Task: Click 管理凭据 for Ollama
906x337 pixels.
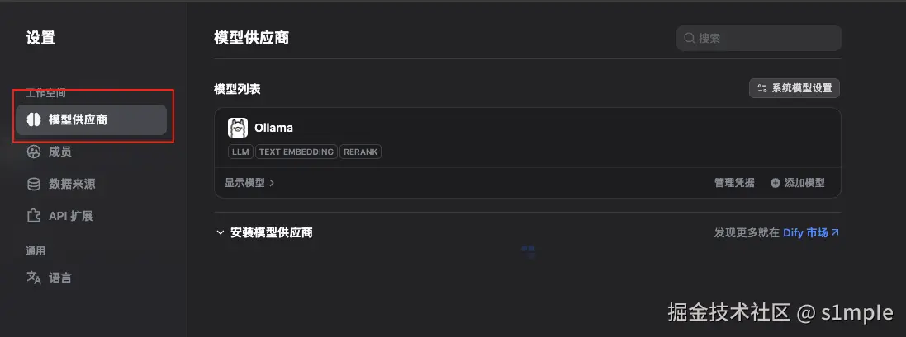Action: click(x=734, y=183)
